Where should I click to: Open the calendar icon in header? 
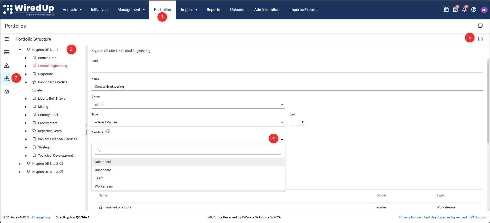(446, 10)
